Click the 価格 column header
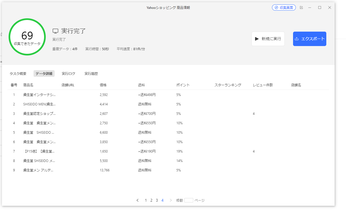 tap(103, 85)
